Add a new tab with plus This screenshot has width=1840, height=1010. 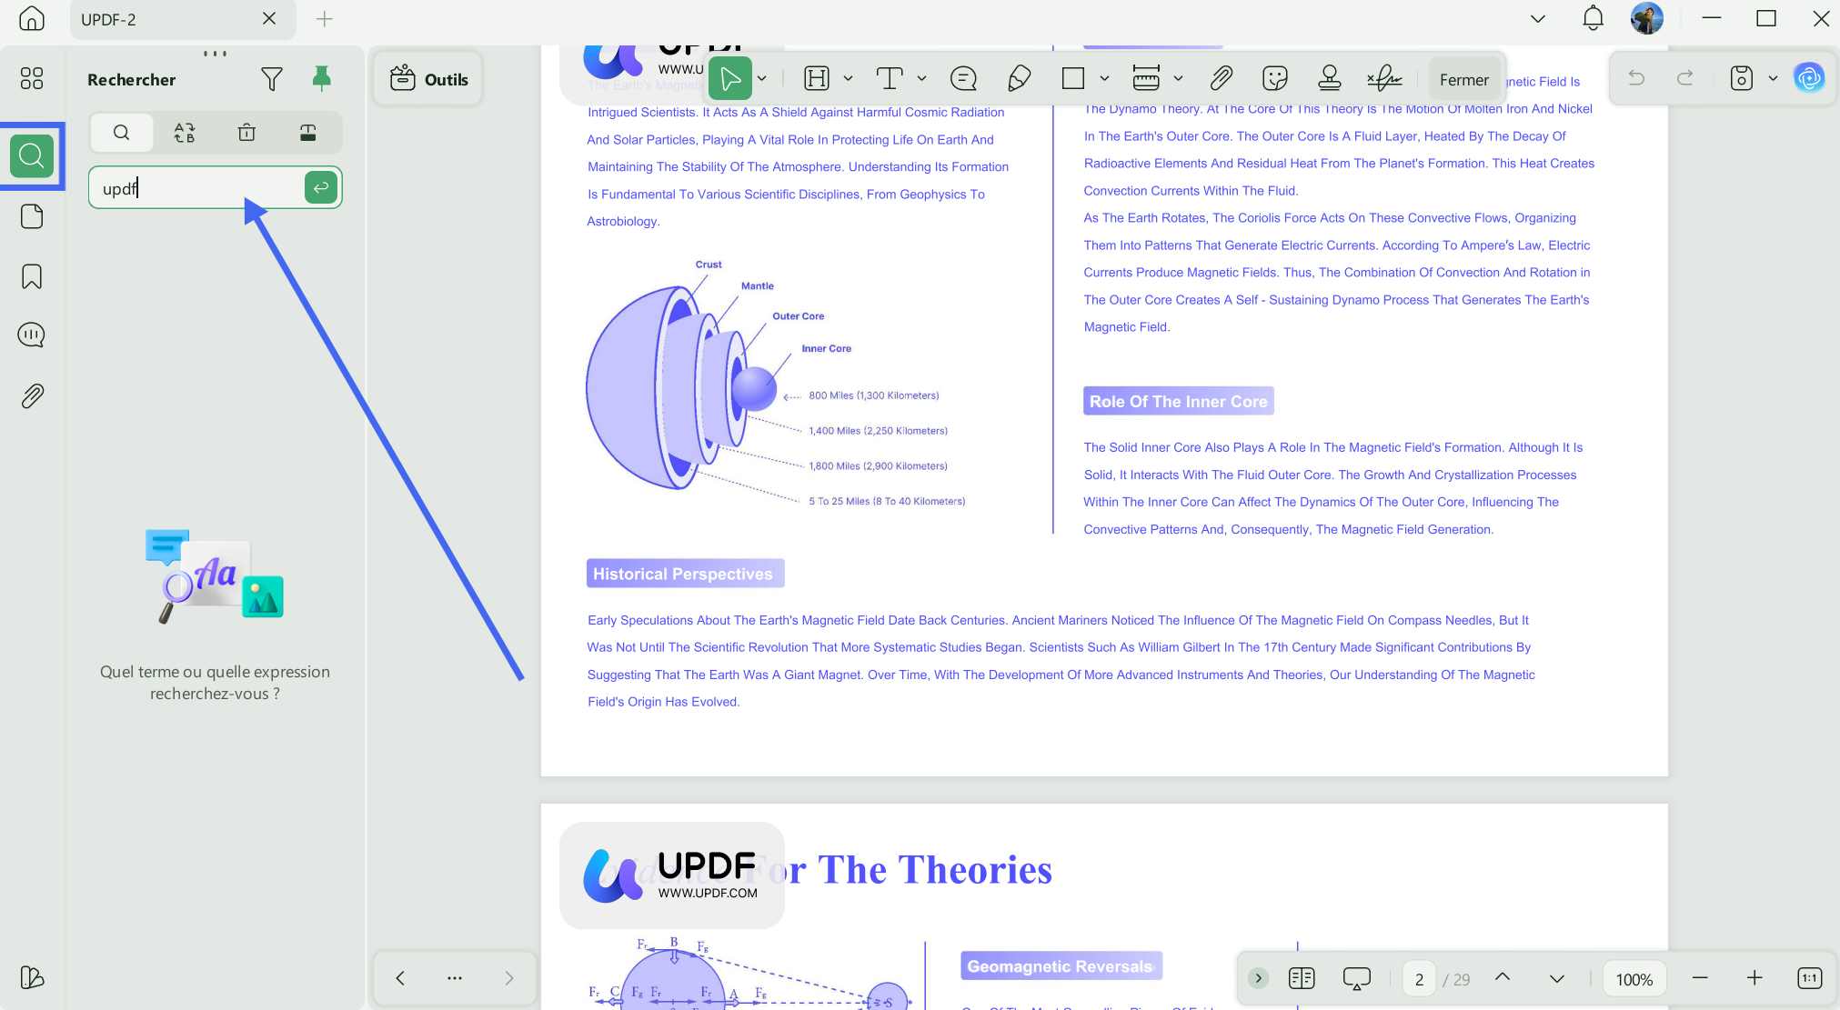click(x=325, y=18)
